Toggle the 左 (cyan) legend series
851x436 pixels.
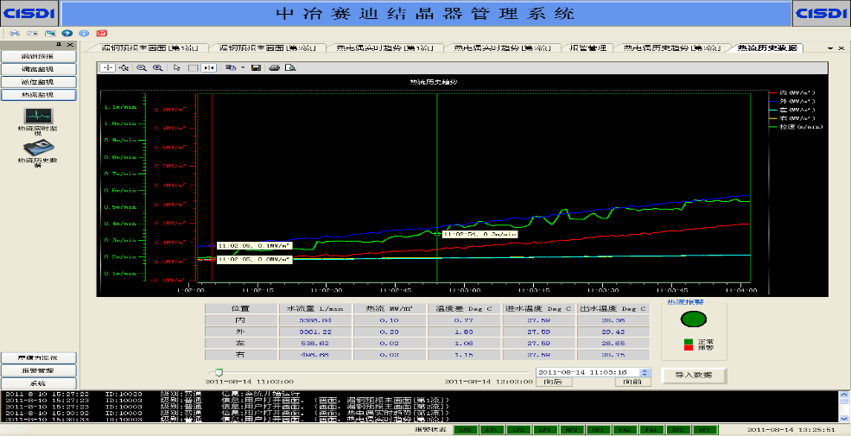click(x=792, y=110)
